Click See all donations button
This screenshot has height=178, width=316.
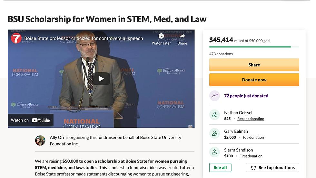pos(220,168)
